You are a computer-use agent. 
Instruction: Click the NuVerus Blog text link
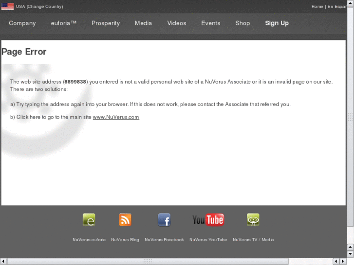click(125, 240)
